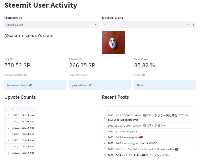Increase duration with the plus button
The image size is (200, 162).
(x=193, y=25)
